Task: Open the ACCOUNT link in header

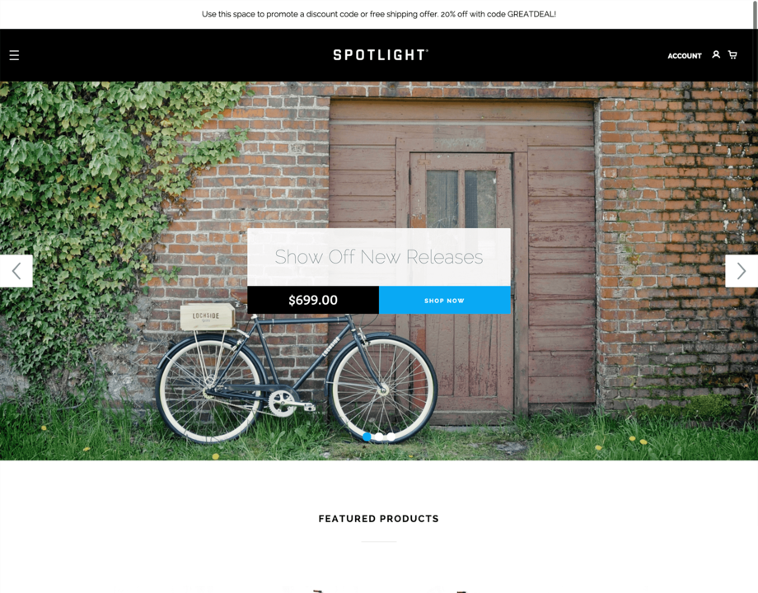Action: coord(685,56)
